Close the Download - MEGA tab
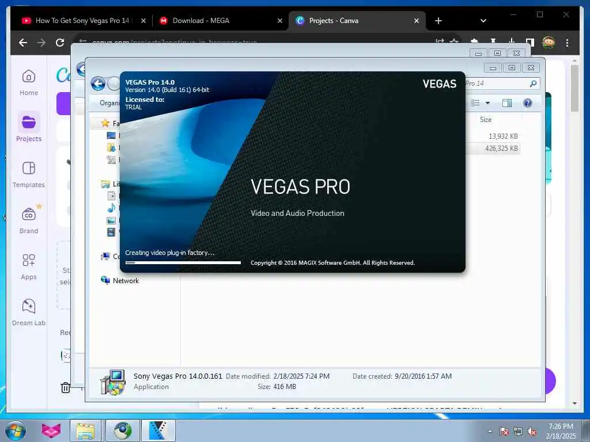590x442 pixels. point(280,21)
